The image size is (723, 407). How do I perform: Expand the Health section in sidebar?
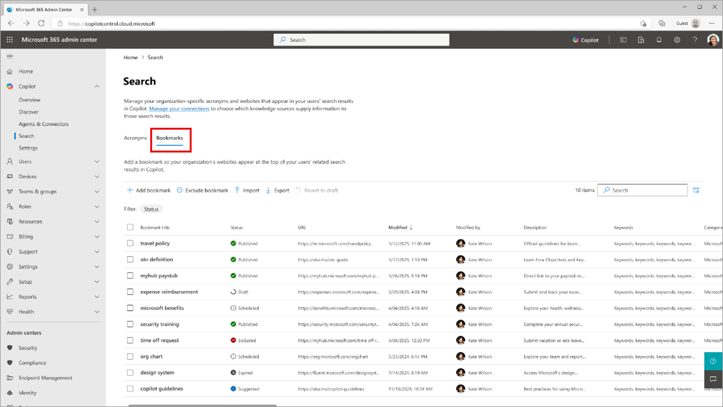coord(97,312)
